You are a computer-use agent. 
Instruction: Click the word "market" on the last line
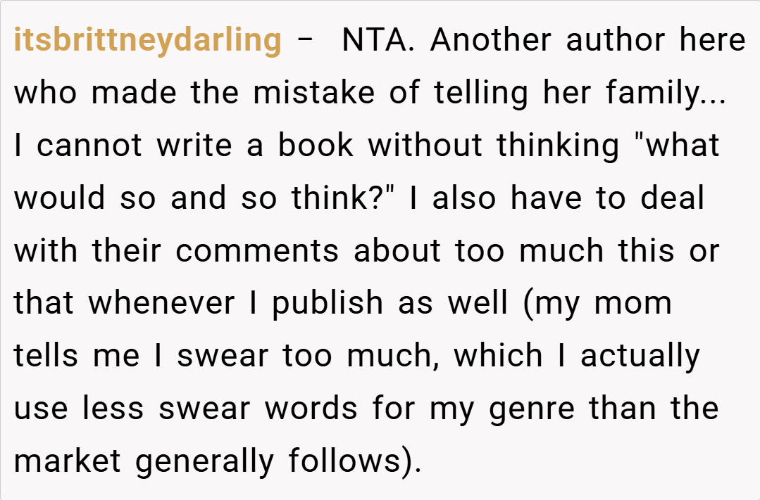[68, 461]
